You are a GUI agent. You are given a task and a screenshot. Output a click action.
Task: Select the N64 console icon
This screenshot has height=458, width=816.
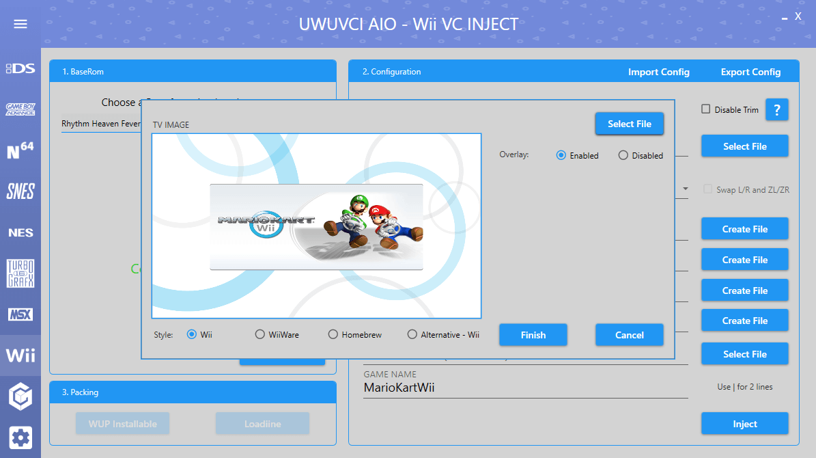(20, 150)
